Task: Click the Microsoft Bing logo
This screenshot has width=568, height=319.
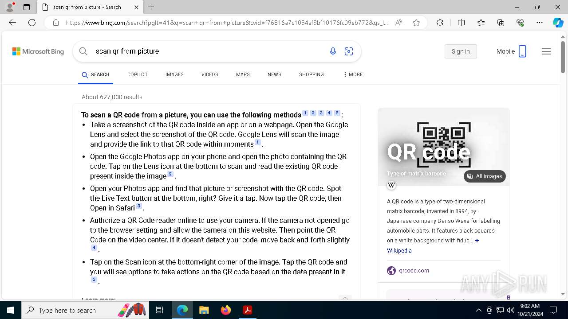Action: point(38,51)
